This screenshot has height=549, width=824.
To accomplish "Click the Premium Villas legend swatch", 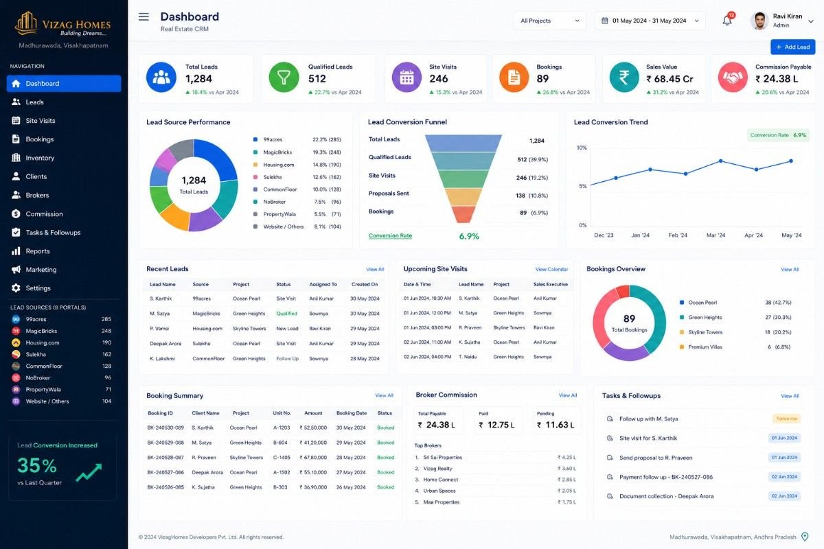I will [x=681, y=347].
